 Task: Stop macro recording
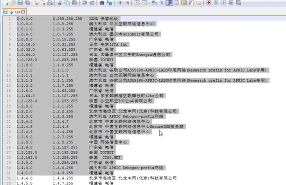(216, 3)
